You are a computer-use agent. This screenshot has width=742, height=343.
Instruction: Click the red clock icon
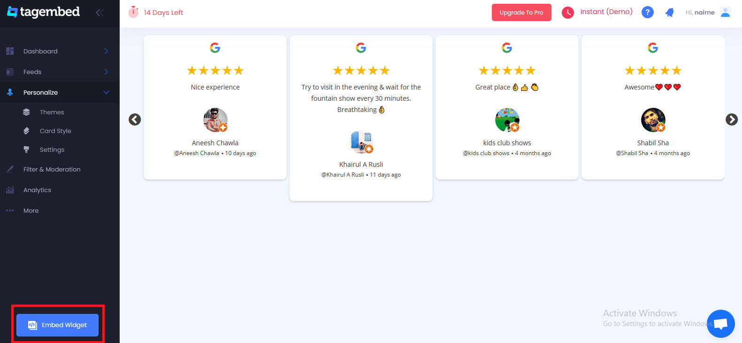point(568,12)
